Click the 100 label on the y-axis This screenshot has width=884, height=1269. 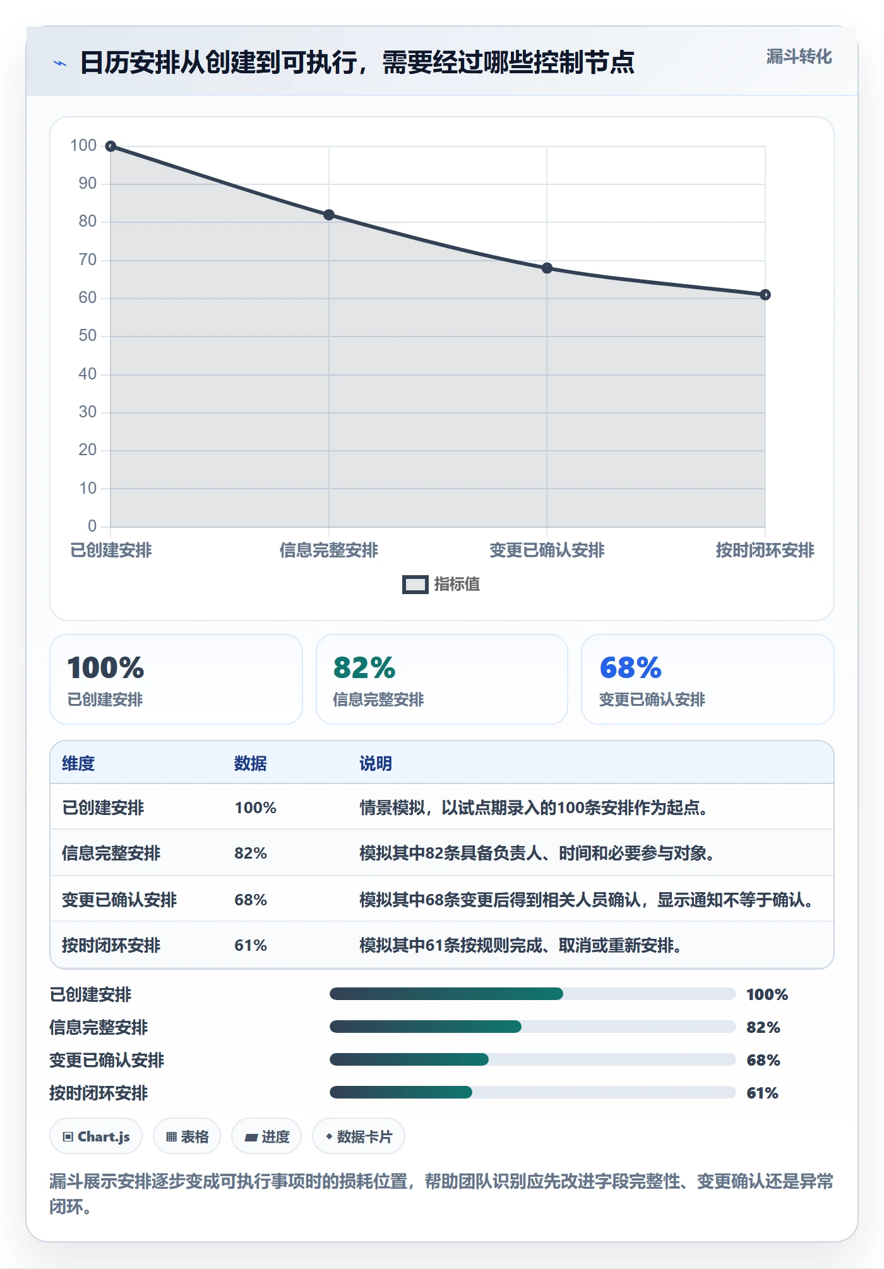(83, 146)
